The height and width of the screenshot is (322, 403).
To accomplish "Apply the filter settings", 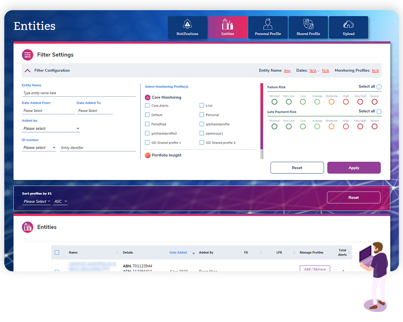I will pyautogui.click(x=354, y=168).
